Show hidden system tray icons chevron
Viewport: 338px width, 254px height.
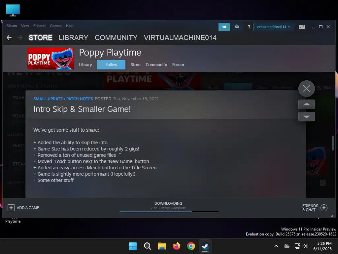click(x=276, y=246)
